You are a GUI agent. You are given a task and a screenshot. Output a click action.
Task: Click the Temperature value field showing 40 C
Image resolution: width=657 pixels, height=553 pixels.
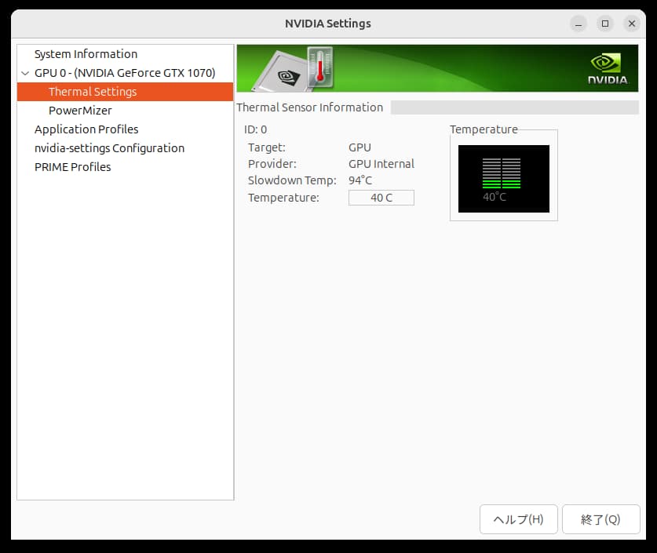tap(381, 198)
